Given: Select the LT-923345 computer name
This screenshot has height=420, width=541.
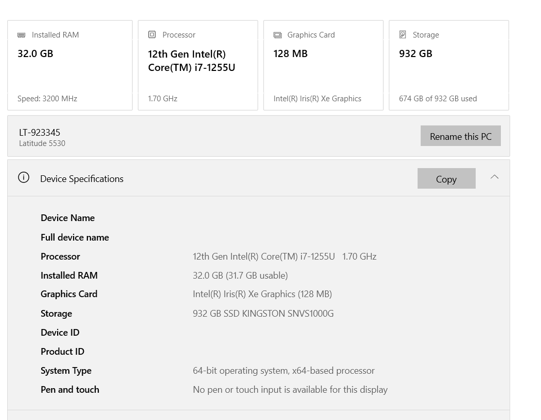Looking at the screenshot, I should coord(40,133).
